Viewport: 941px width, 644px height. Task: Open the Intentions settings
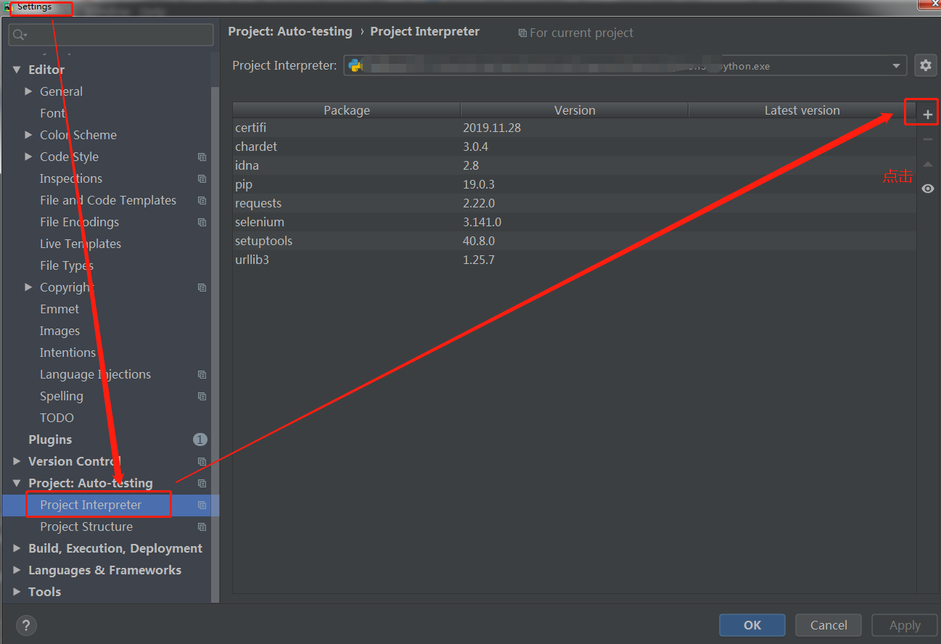67,352
